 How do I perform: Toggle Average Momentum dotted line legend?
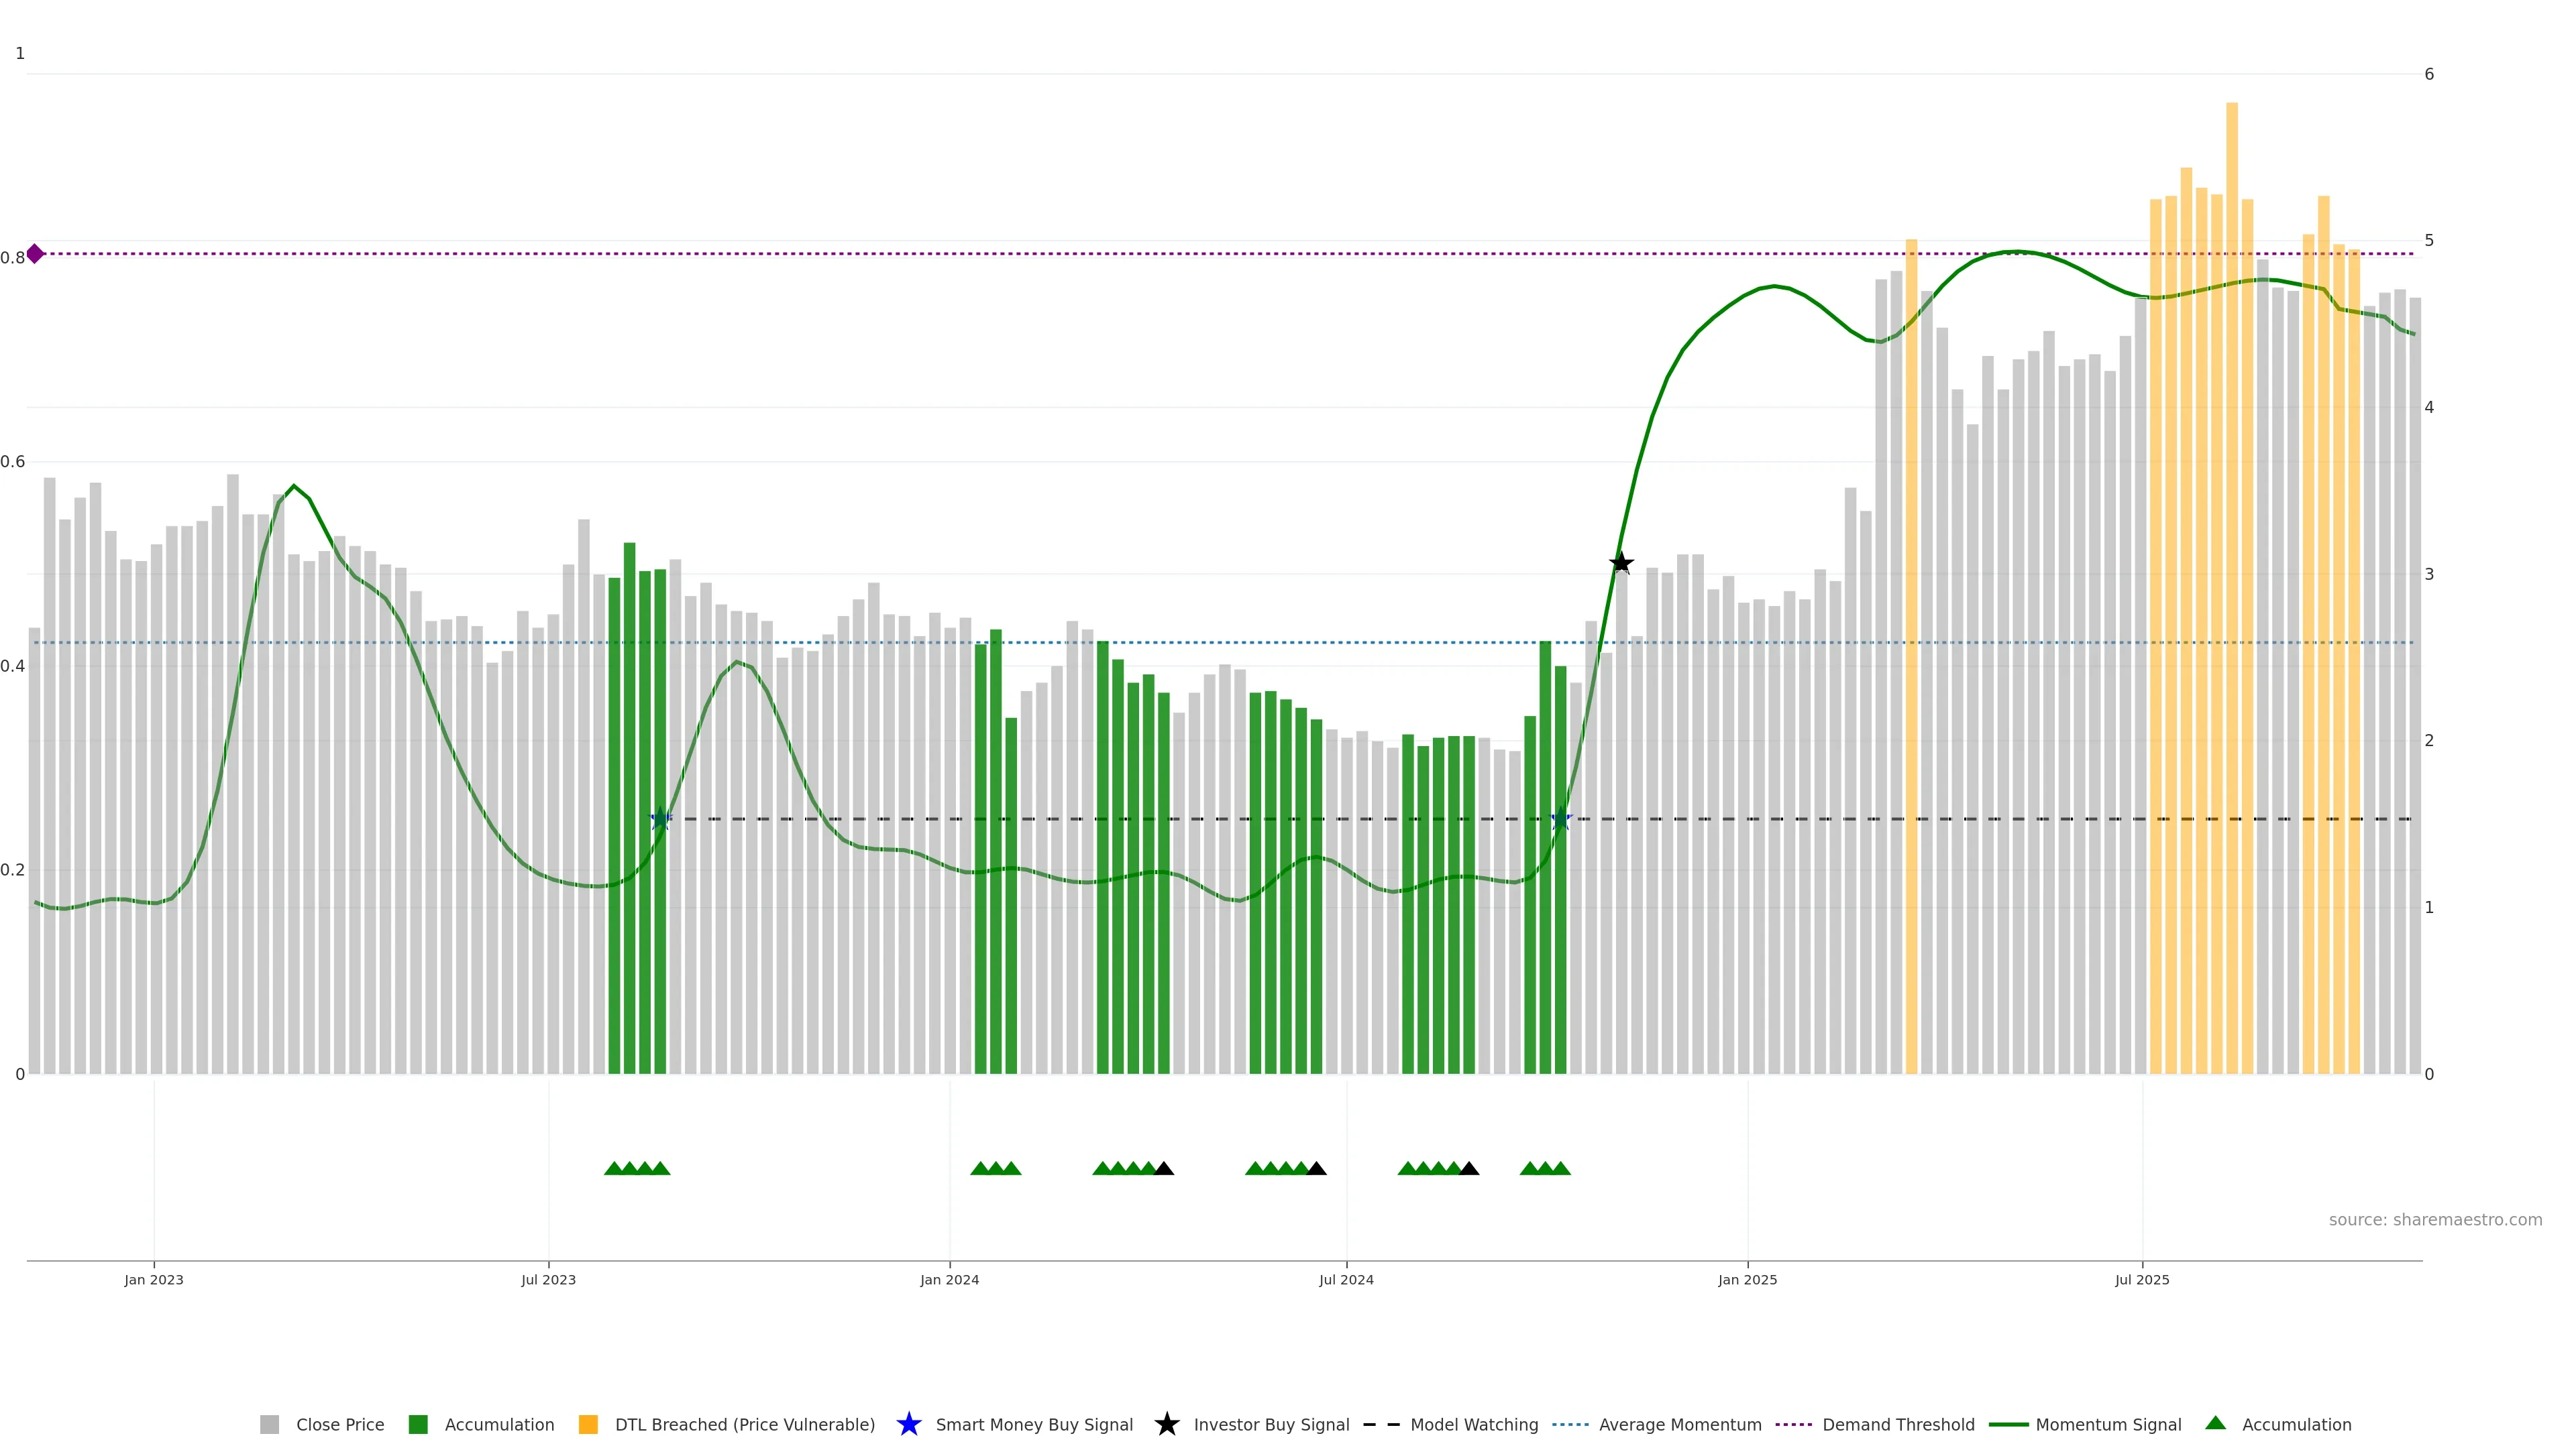pyautogui.click(x=1570, y=1424)
